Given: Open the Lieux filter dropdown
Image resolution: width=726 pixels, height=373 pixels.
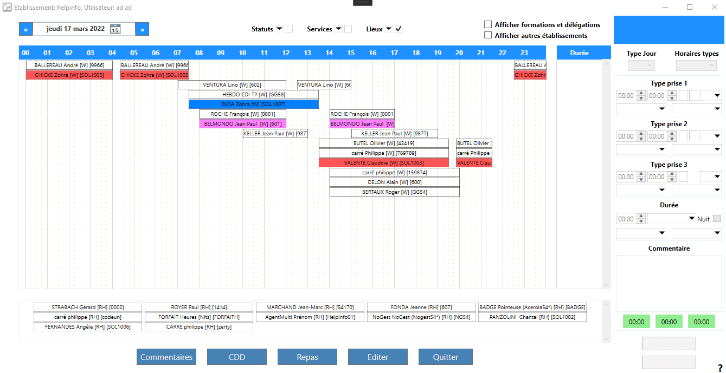Looking at the screenshot, I should pos(388,29).
